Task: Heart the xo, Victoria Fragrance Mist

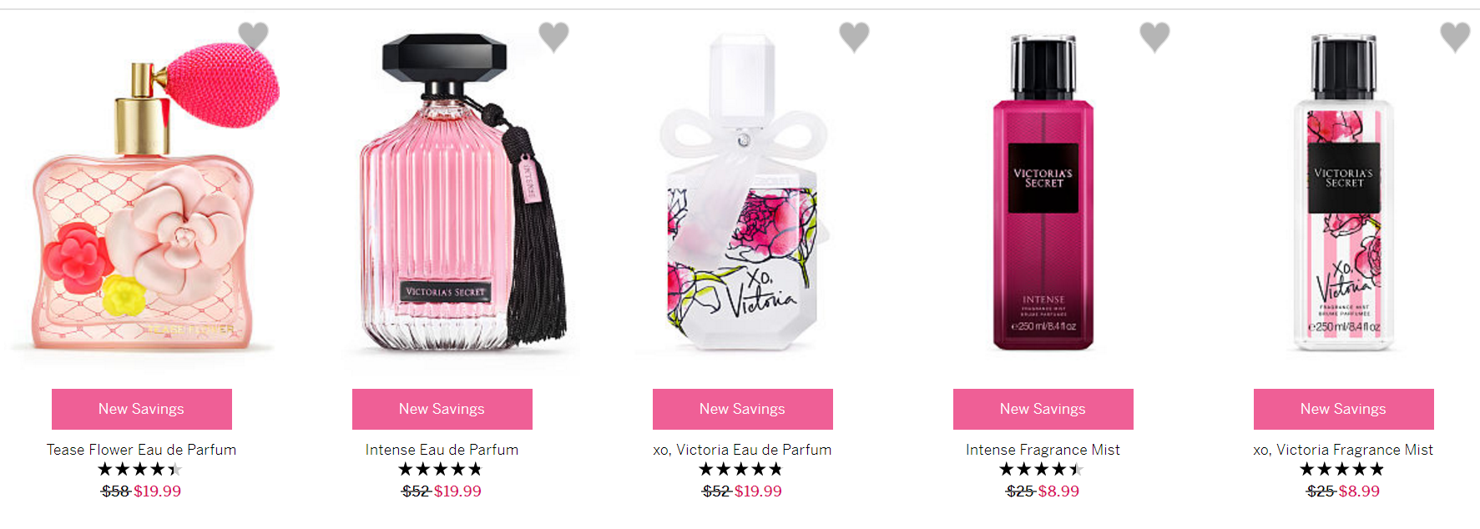Action: coord(1455,37)
